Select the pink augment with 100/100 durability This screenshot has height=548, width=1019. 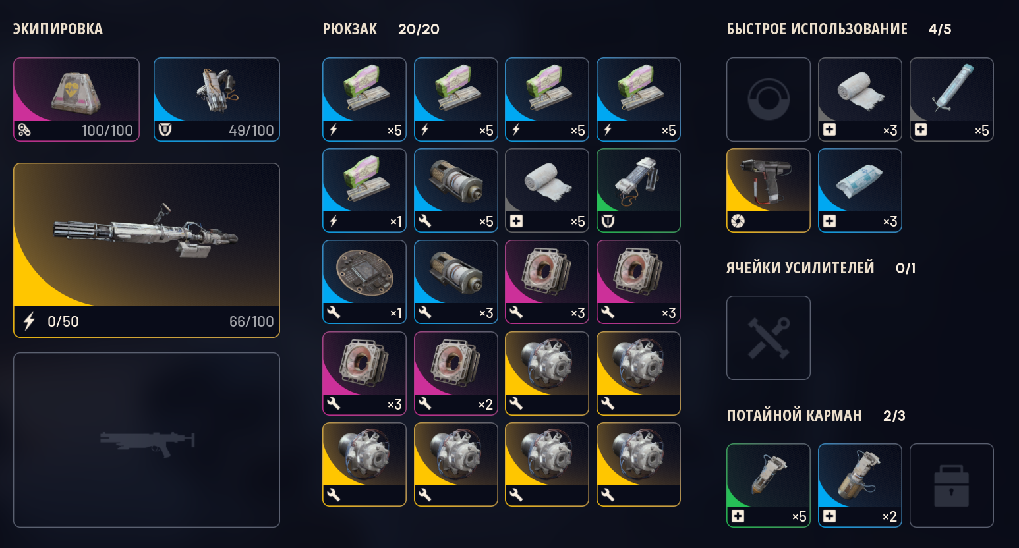coord(76,99)
